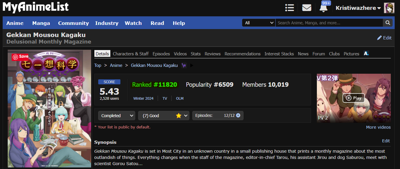This screenshot has height=169, width=400.
Task: Switch to the Recommendations tab
Action: tap(242, 54)
